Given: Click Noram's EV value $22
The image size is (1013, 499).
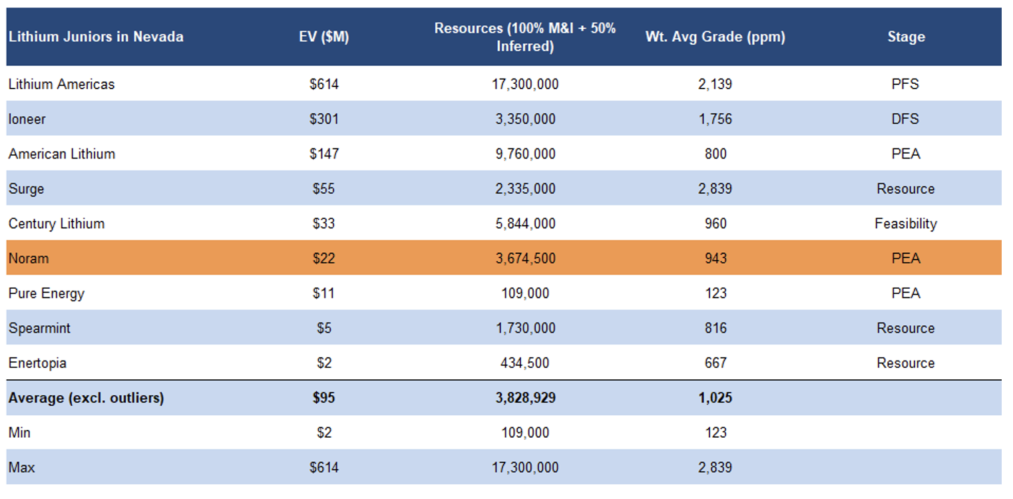Looking at the screenshot, I should [324, 258].
